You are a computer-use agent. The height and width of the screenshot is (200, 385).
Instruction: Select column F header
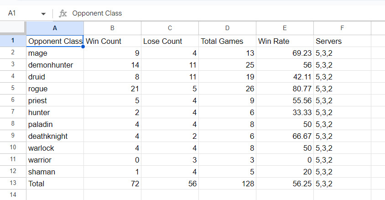click(342, 28)
